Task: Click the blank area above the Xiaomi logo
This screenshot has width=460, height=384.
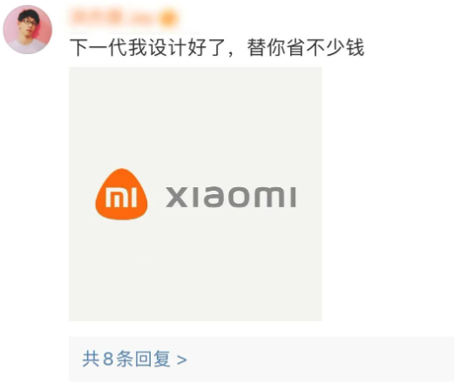Action: coord(195,118)
